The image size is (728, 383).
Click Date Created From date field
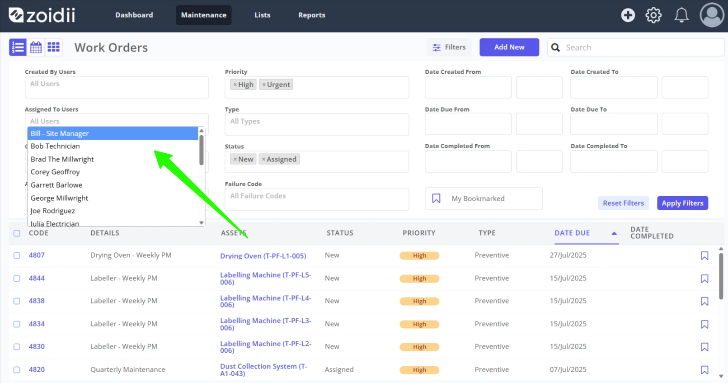point(468,87)
